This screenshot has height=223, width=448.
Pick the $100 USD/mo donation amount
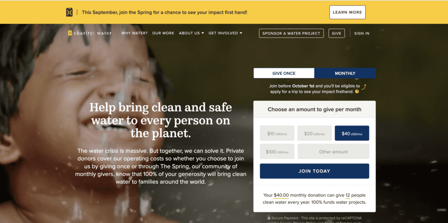click(277, 152)
